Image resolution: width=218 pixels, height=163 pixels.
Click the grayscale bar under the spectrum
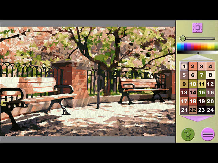pos(197,52)
